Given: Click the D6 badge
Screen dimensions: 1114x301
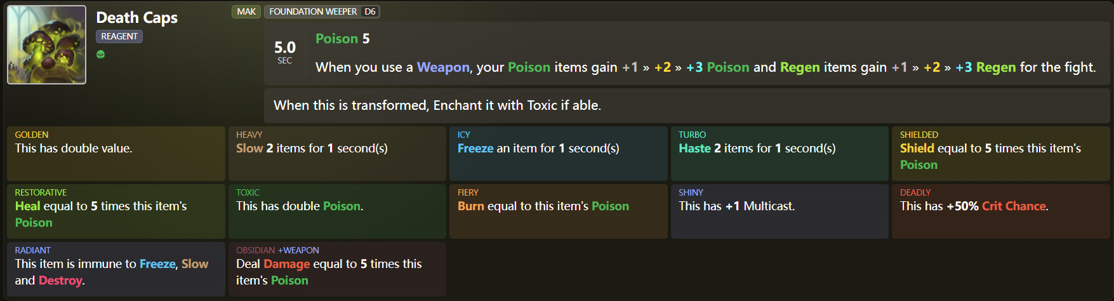Looking at the screenshot, I should [x=370, y=11].
